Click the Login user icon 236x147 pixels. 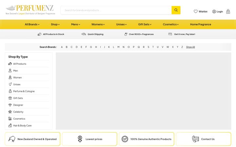[214, 11]
